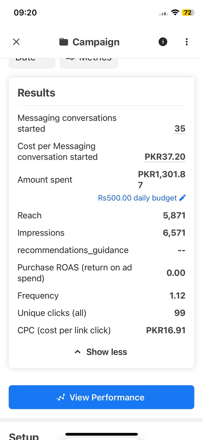Tap the battery indicator in the status bar
203x440 pixels.
tap(188, 13)
